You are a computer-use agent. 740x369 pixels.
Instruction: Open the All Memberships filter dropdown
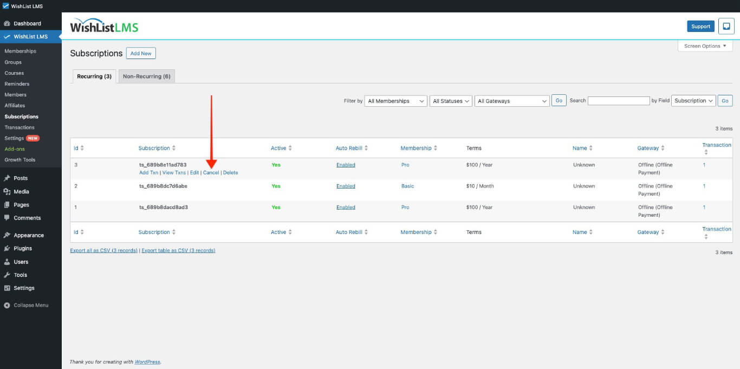pyautogui.click(x=395, y=101)
